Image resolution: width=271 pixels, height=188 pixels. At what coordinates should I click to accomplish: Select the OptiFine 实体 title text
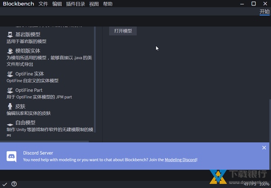tap(29, 74)
